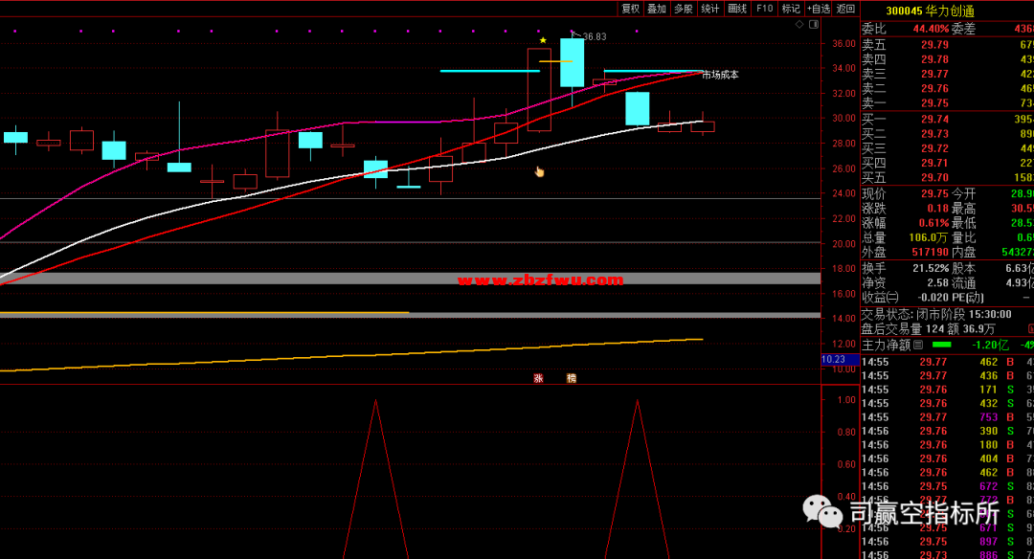The width and height of the screenshot is (1034, 559).
Task: Click the 现价 value 29.75
Action: 934,193
